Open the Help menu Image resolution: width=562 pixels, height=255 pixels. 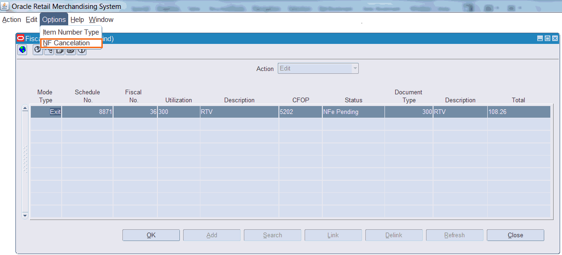(x=77, y=20)
